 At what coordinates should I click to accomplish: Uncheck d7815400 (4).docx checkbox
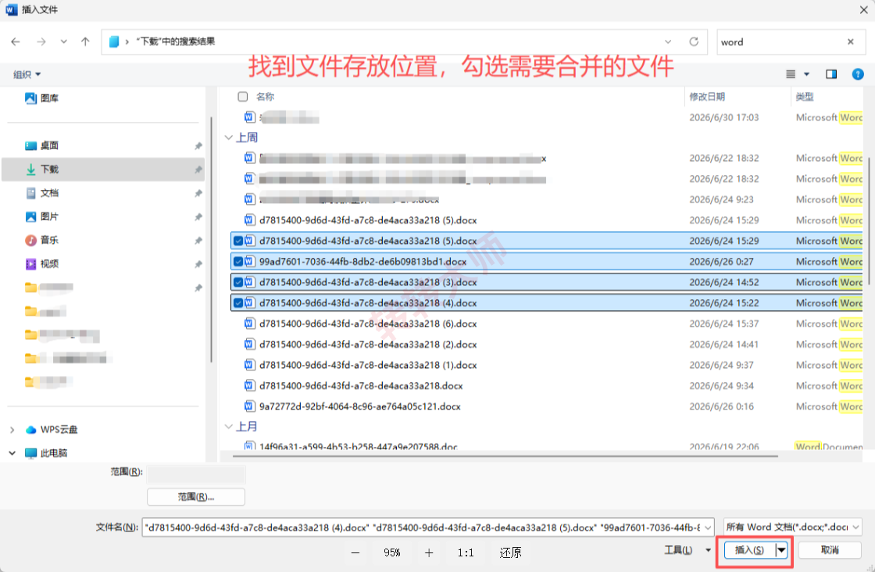pyautogui.click(x=238, y=303)
